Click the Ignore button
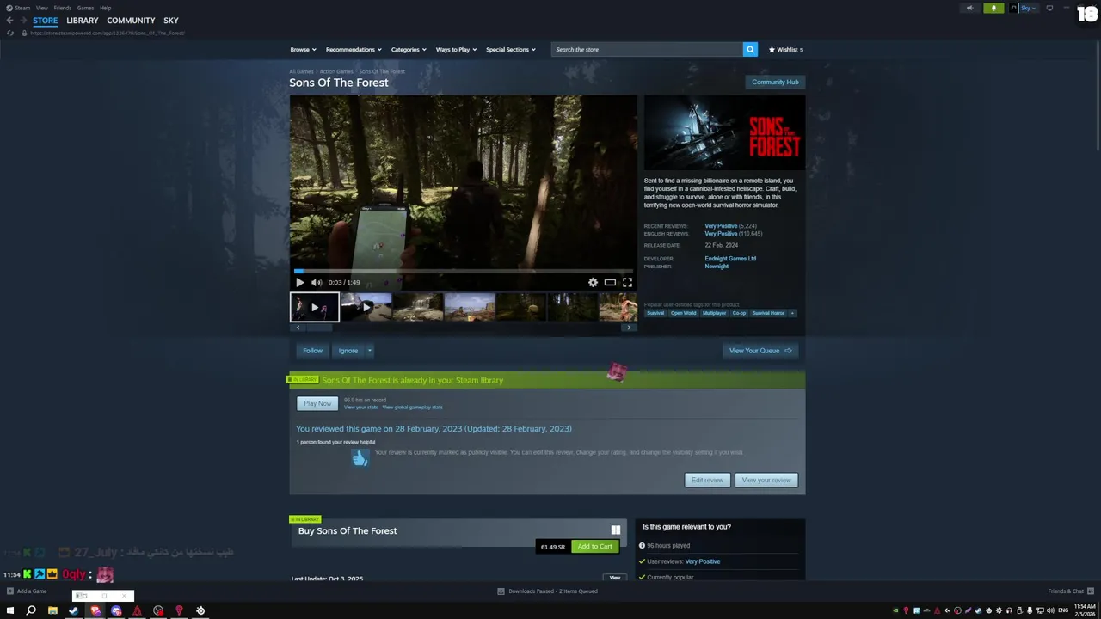 [348, 351]
